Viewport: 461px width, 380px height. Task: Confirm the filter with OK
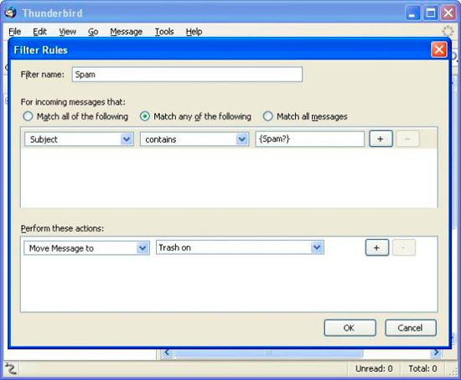[350, 328]
